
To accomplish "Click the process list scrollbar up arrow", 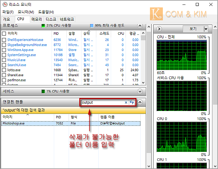I will tap(143, 33).
